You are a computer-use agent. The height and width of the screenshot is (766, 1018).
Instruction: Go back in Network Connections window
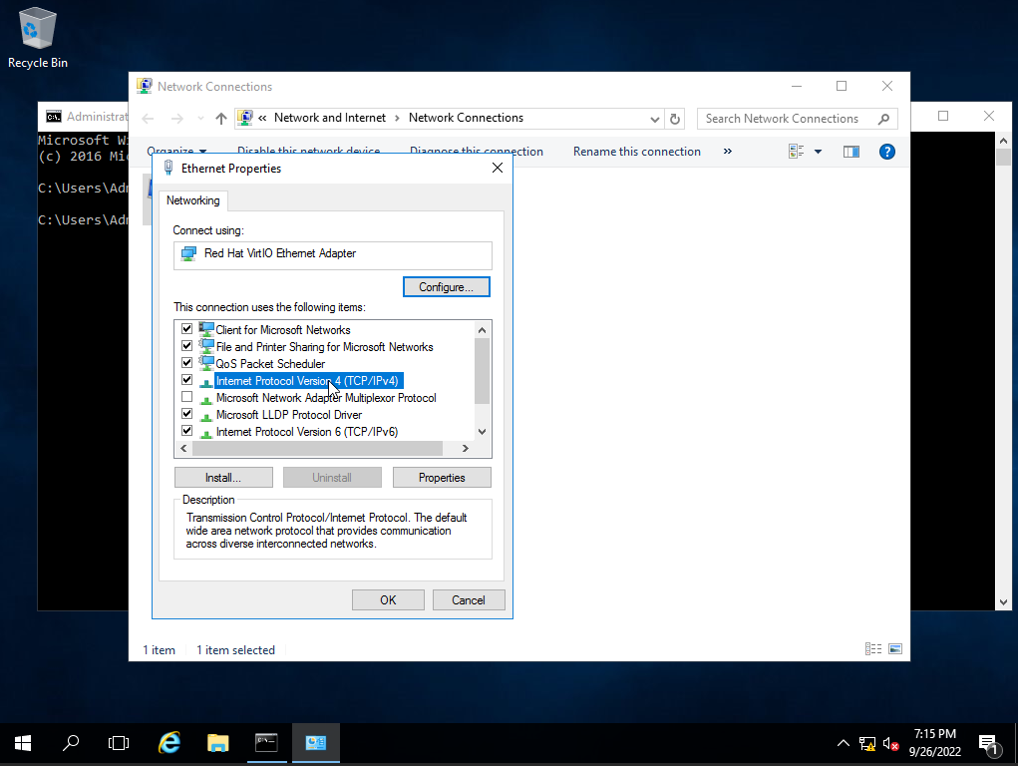tap(148, 119)
